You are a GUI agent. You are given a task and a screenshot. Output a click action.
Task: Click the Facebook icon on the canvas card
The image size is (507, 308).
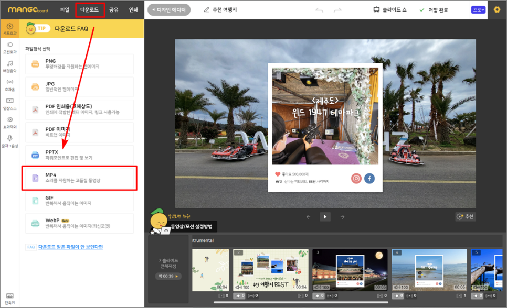coord(369,178)
